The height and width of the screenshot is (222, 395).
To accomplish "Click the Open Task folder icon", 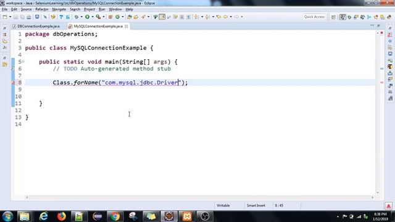I will pyautogui.click(x=136, y=17).
